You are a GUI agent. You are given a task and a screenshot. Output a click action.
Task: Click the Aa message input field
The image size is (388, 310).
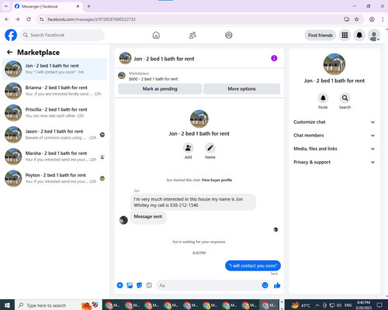[x=208, y=285]
